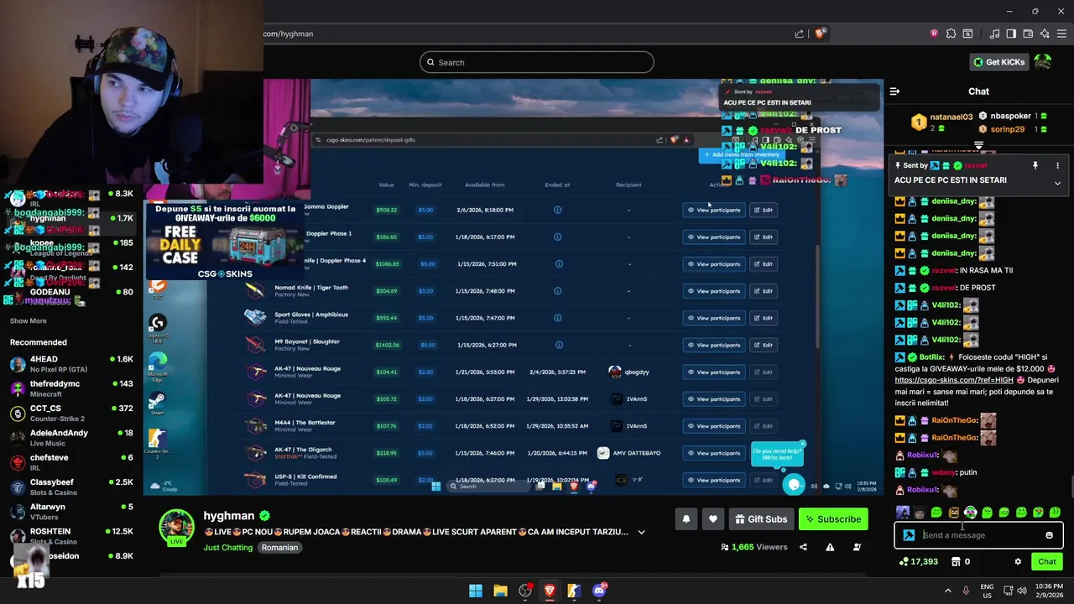Open the chat shop storefront icon
This screenshot has width=1074, height=604.
coord(956,561)
